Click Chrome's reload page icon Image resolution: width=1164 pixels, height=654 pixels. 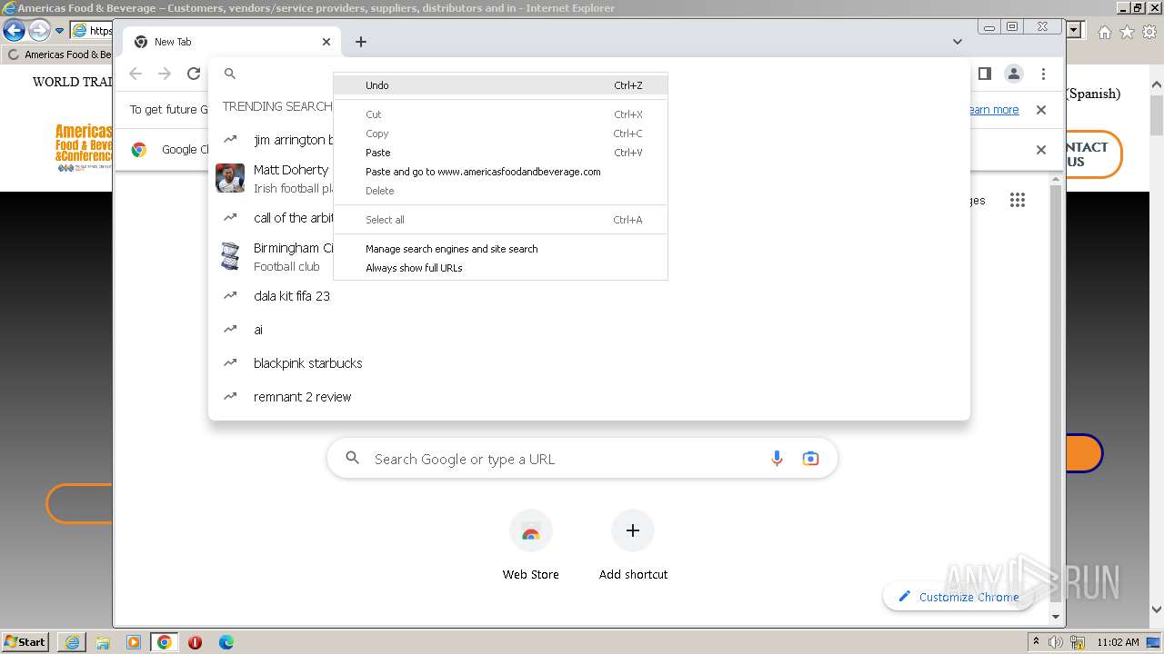tap(194, 74)
